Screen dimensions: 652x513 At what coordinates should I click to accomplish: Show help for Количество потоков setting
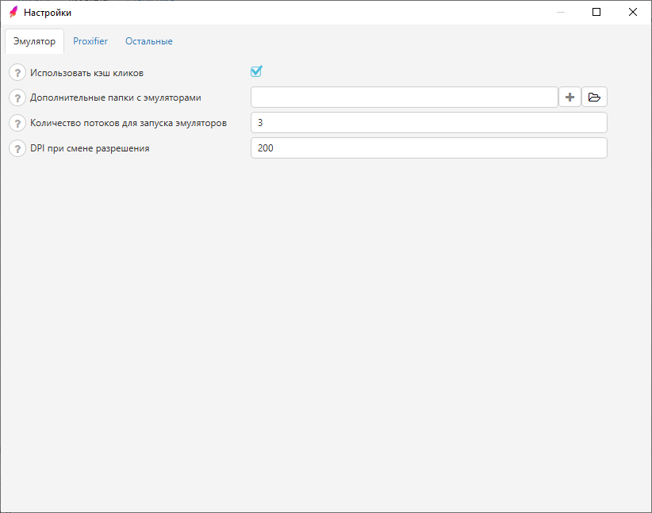(x=17, y=124)
